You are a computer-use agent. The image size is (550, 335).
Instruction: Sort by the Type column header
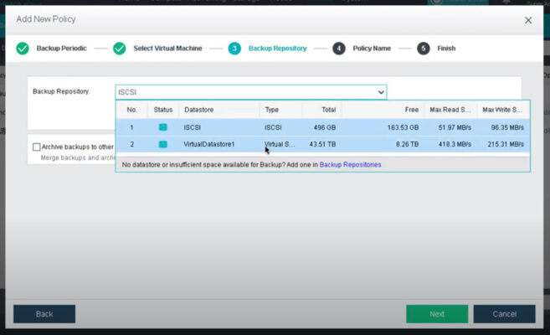[x=280, y=110]
